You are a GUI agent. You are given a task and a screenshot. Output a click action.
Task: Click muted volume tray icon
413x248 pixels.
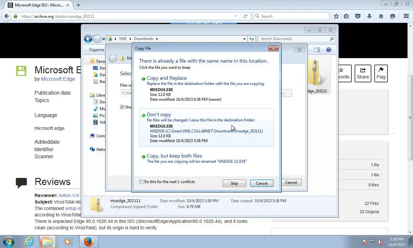[x=381, y=242]
